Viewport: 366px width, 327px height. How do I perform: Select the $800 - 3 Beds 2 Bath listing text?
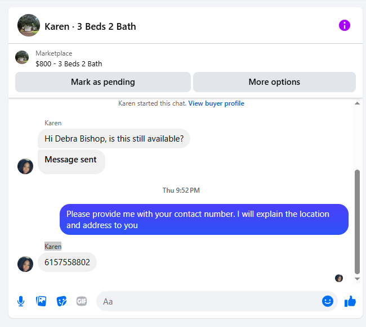69,63
